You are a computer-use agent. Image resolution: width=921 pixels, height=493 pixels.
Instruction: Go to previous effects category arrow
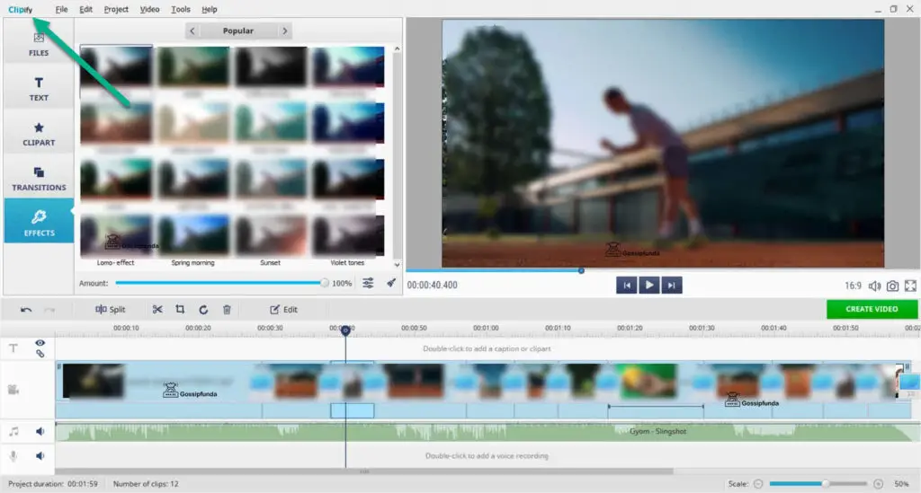click(x=192, y=31)
